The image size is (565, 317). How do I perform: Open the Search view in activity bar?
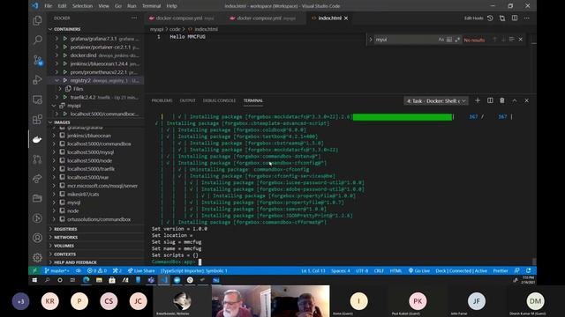pyautogui.click(x=37, y=40)
